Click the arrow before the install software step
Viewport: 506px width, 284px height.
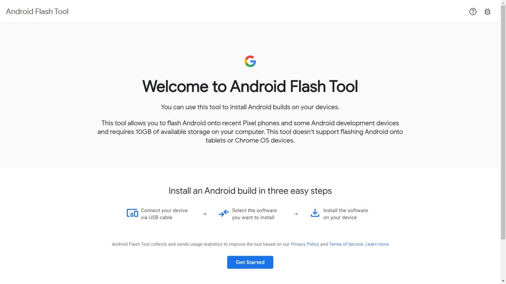(x=296, y=214)
